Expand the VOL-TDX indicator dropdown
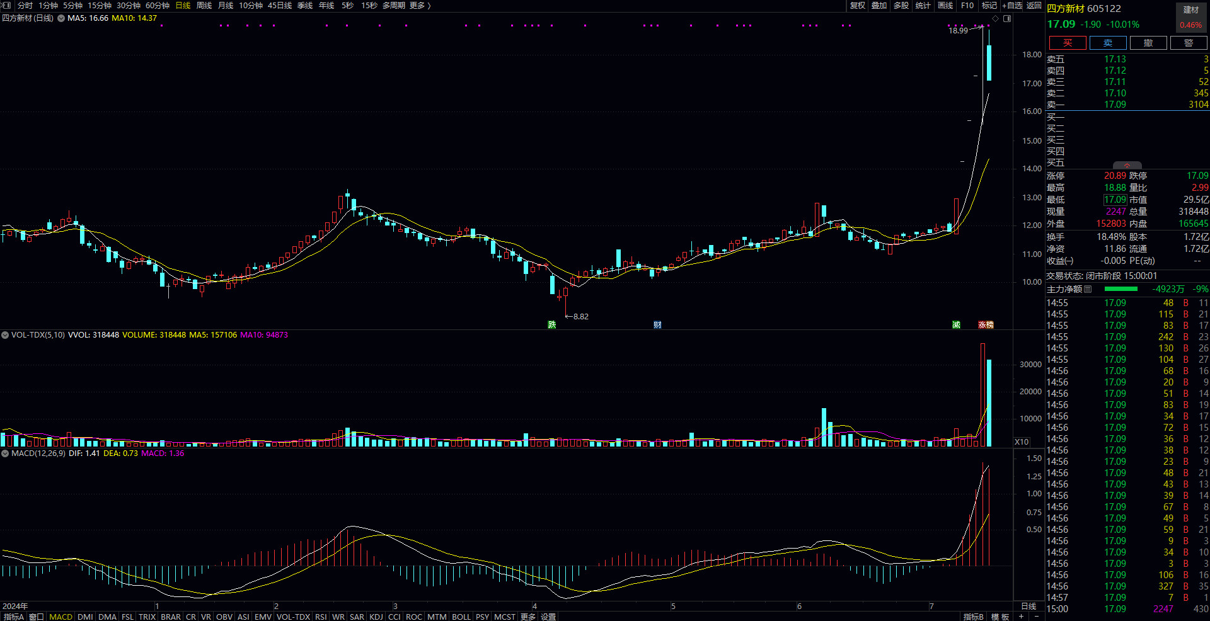Image resolution: width=1210 pixels, height=621 pixels. point(5,335)
